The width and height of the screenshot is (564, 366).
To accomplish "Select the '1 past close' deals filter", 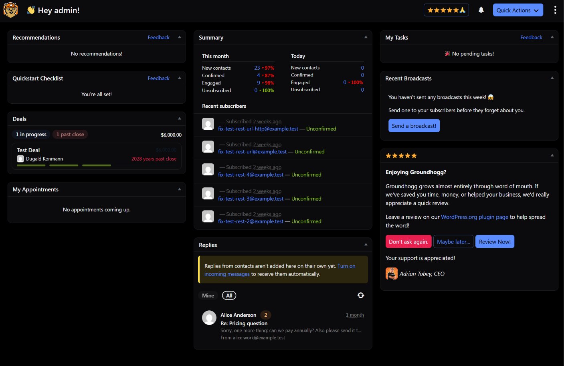I will pyautogui.click(x=70, y=135).
